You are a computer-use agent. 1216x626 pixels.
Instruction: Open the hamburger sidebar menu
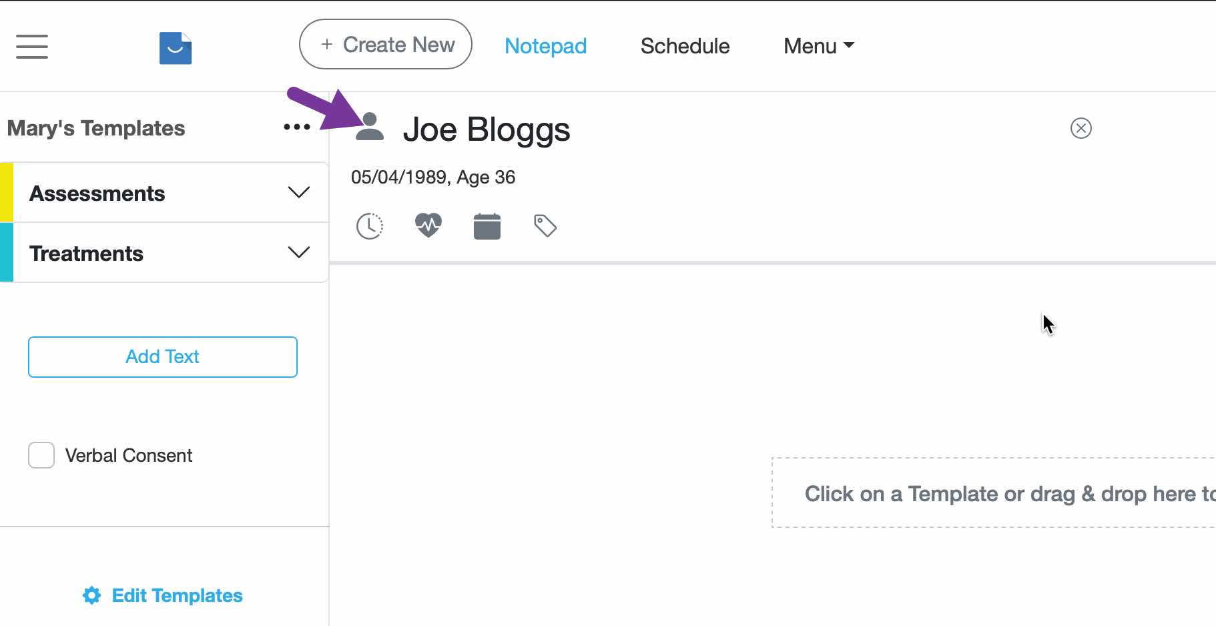[32, 47]
